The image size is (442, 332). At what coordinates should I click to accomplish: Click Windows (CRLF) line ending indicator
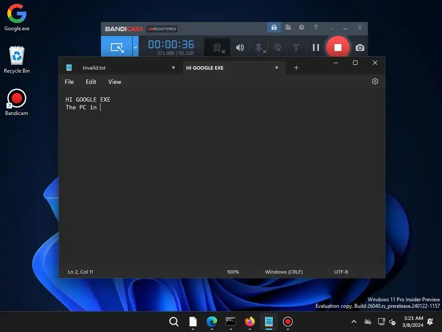coord(284,272)
